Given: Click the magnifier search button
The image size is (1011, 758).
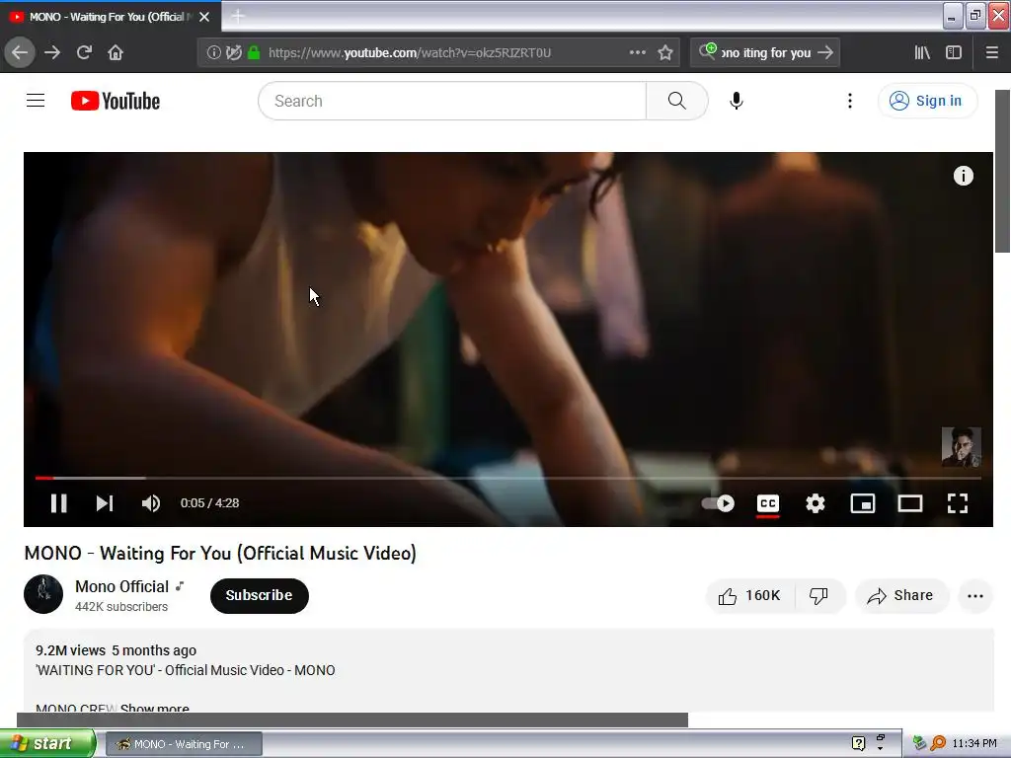Looking at the screenshot, I should point(677,101).
